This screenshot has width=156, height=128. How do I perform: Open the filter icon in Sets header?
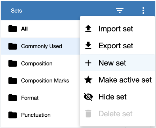(120, 10)
